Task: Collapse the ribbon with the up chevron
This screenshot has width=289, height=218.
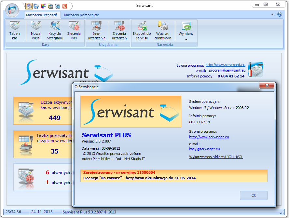Action: [x=272, y=14]
